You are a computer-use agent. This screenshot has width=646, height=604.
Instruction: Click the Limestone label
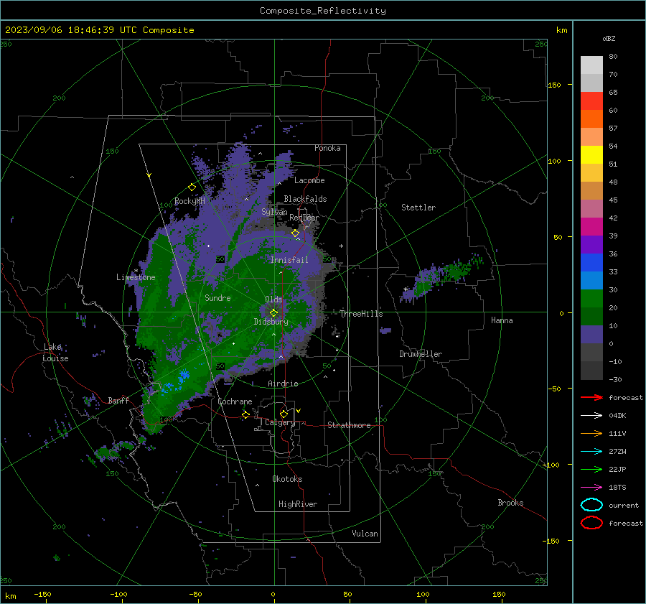pos(136,277)
